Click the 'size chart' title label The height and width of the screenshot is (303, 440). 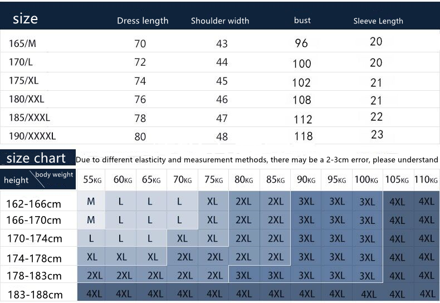36,158
